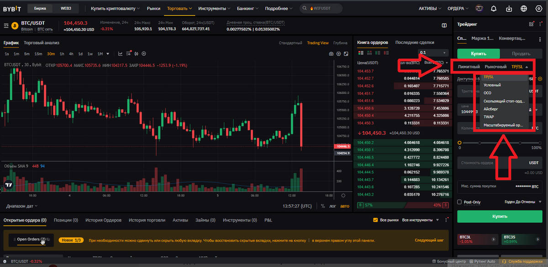Switch to the WEB3 mode toggle

pos(66,8)
